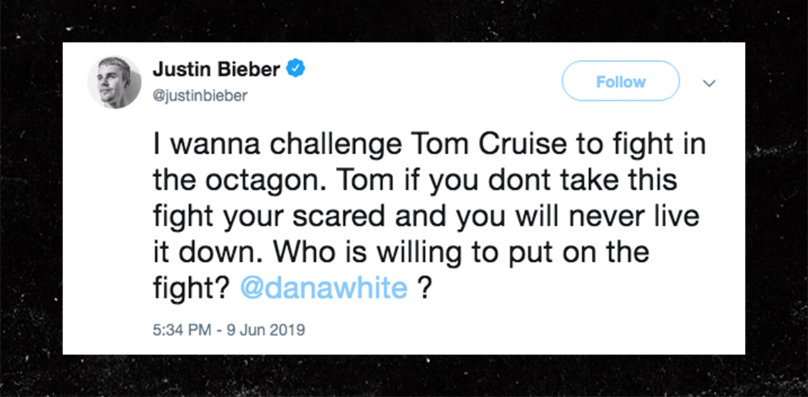Click the circular profile image of Justin Bieber
This screenshot has width=808, height=397.
(x=114, y=81)
